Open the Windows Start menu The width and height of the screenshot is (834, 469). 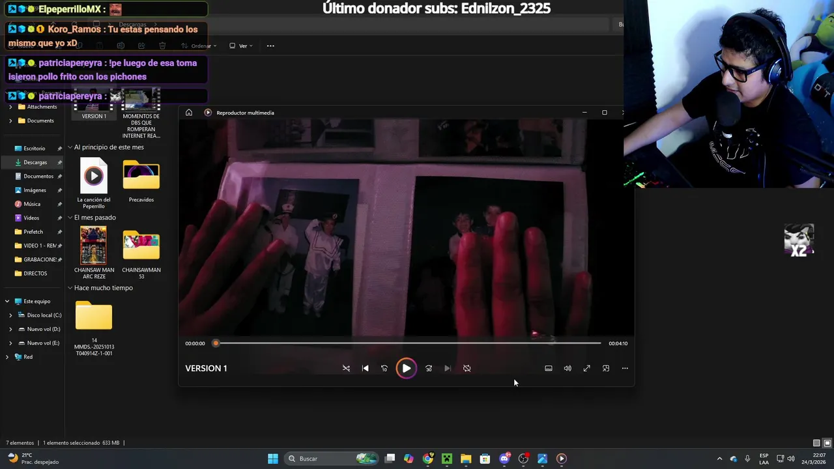[x=273, y=459]
